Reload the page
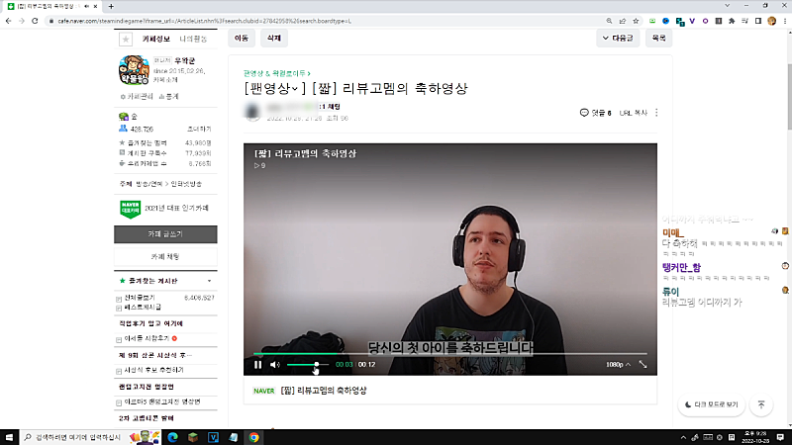 click(x=35, y=21)
